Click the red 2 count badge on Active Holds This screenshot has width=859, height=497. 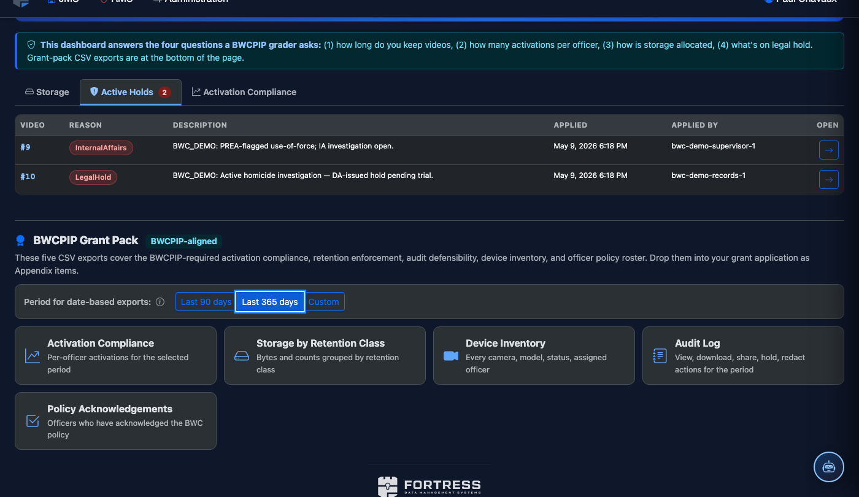coord(164,92)
